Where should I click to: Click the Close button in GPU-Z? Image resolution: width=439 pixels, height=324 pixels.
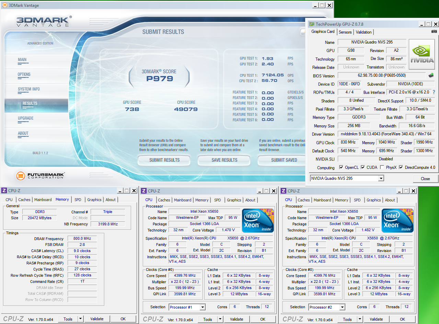(425, 178)
